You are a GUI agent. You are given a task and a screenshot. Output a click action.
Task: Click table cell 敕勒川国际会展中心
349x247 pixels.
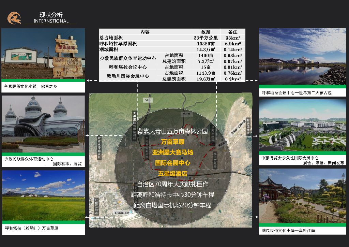[128, 76]
